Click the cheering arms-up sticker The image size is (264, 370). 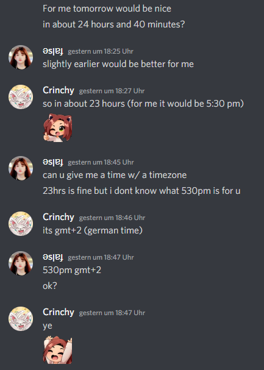tap(57, 350)
